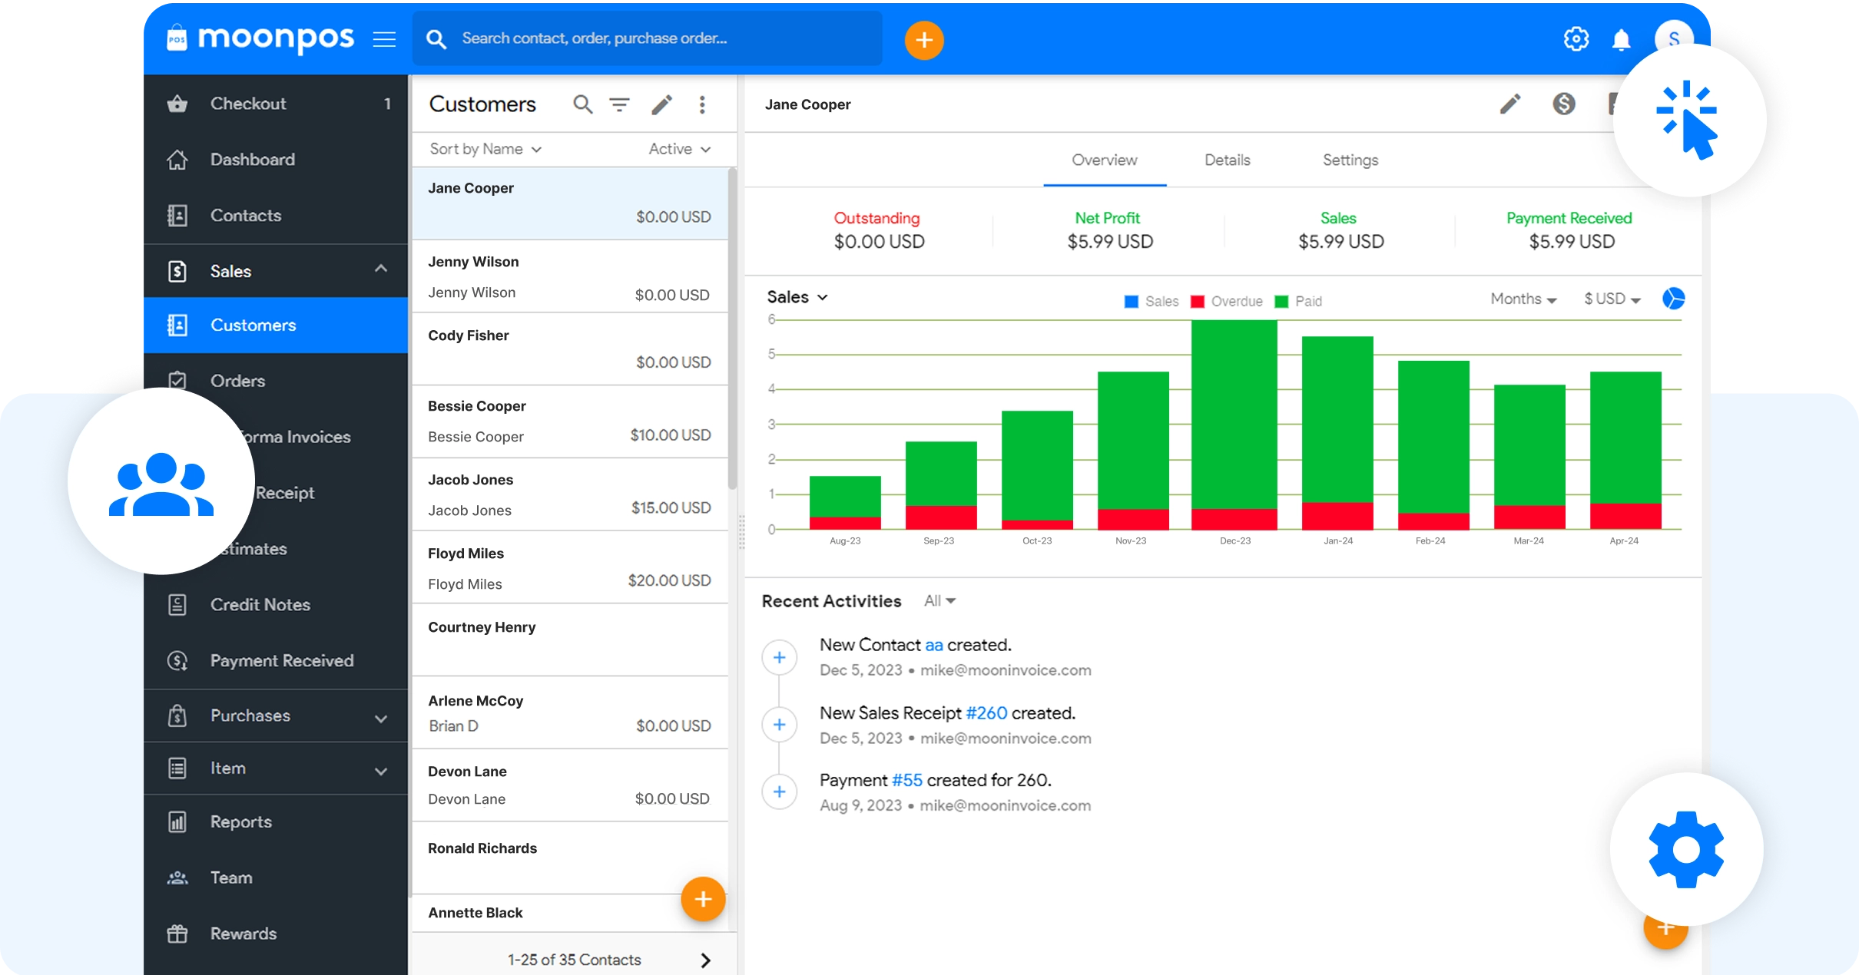
Task: Switch chart to pie view icon
Action: tap(1673, 299)
